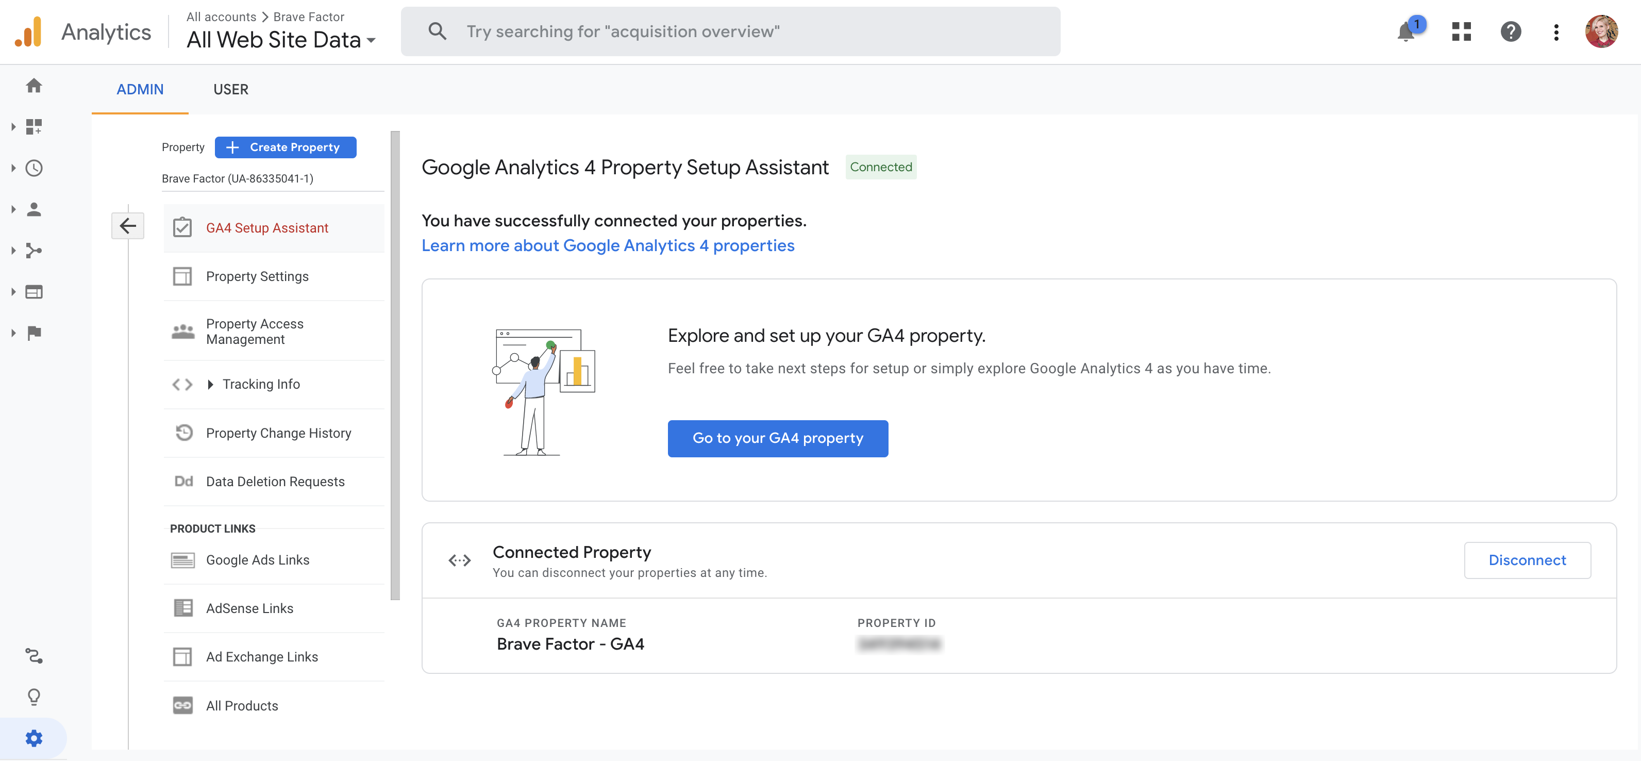1641x761 pixels.
Task: Open Admin gear icon in sidebar
Action: tap(34, 738)
